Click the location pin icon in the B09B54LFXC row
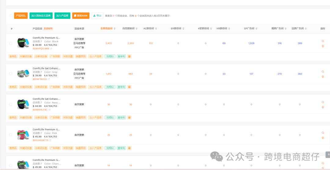 tap(323, 107)
